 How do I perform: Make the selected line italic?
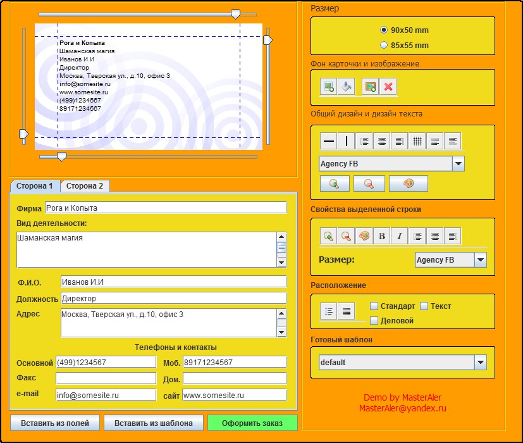[x=400, y=236]
